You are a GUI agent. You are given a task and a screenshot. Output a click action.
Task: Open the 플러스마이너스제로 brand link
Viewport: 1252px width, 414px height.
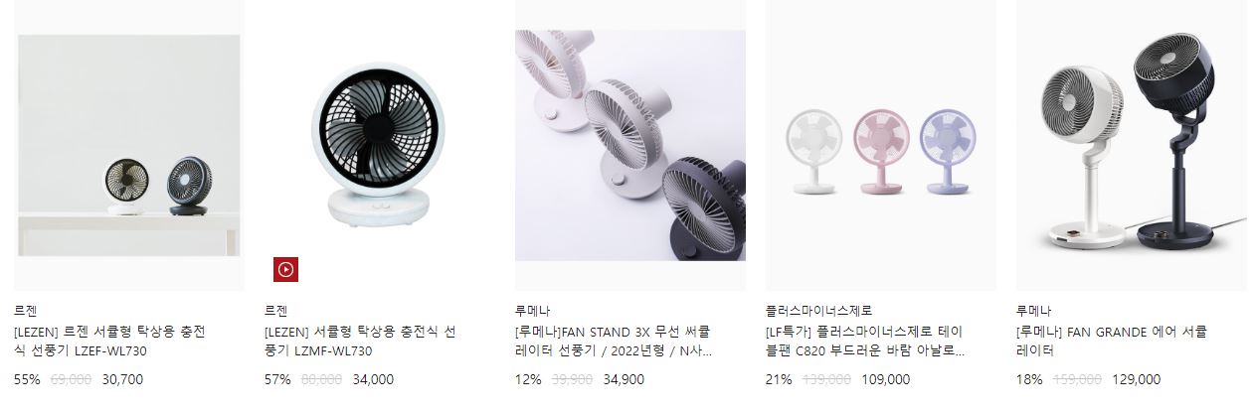click(818, 311)
